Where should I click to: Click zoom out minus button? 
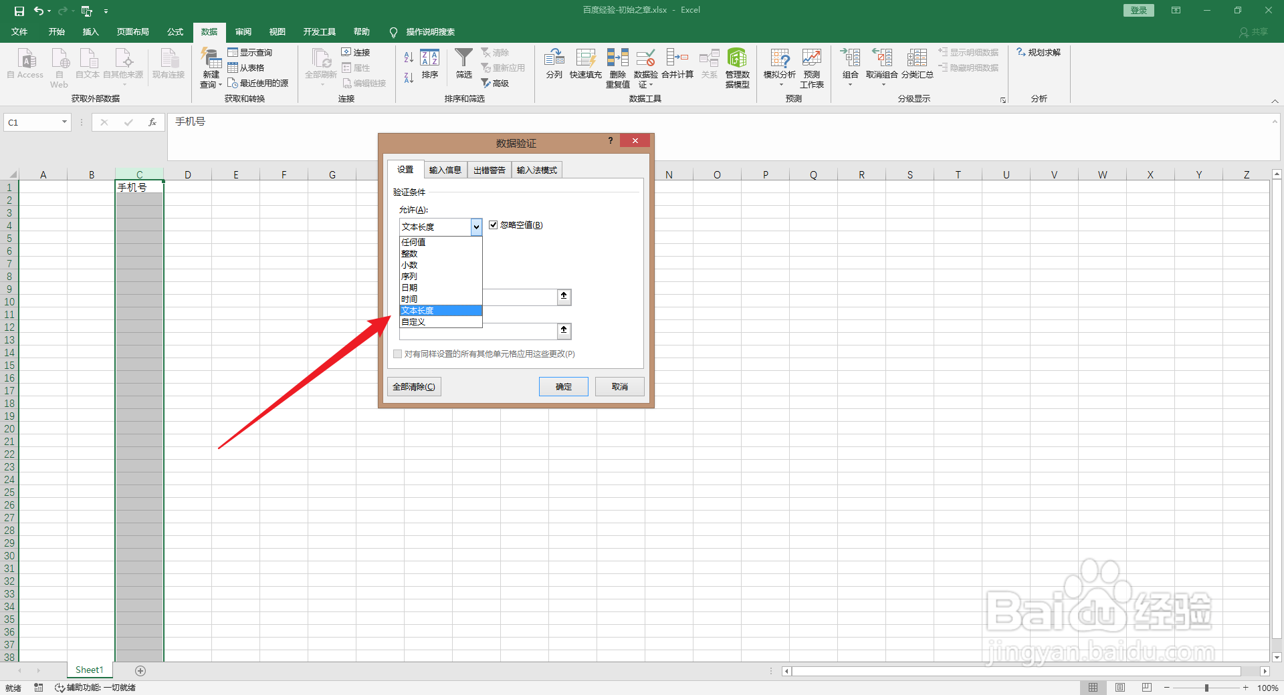[x=1167, y=688]
